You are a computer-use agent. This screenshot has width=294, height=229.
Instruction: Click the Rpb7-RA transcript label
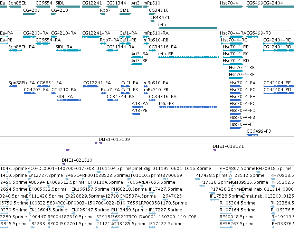coord(110,40)
